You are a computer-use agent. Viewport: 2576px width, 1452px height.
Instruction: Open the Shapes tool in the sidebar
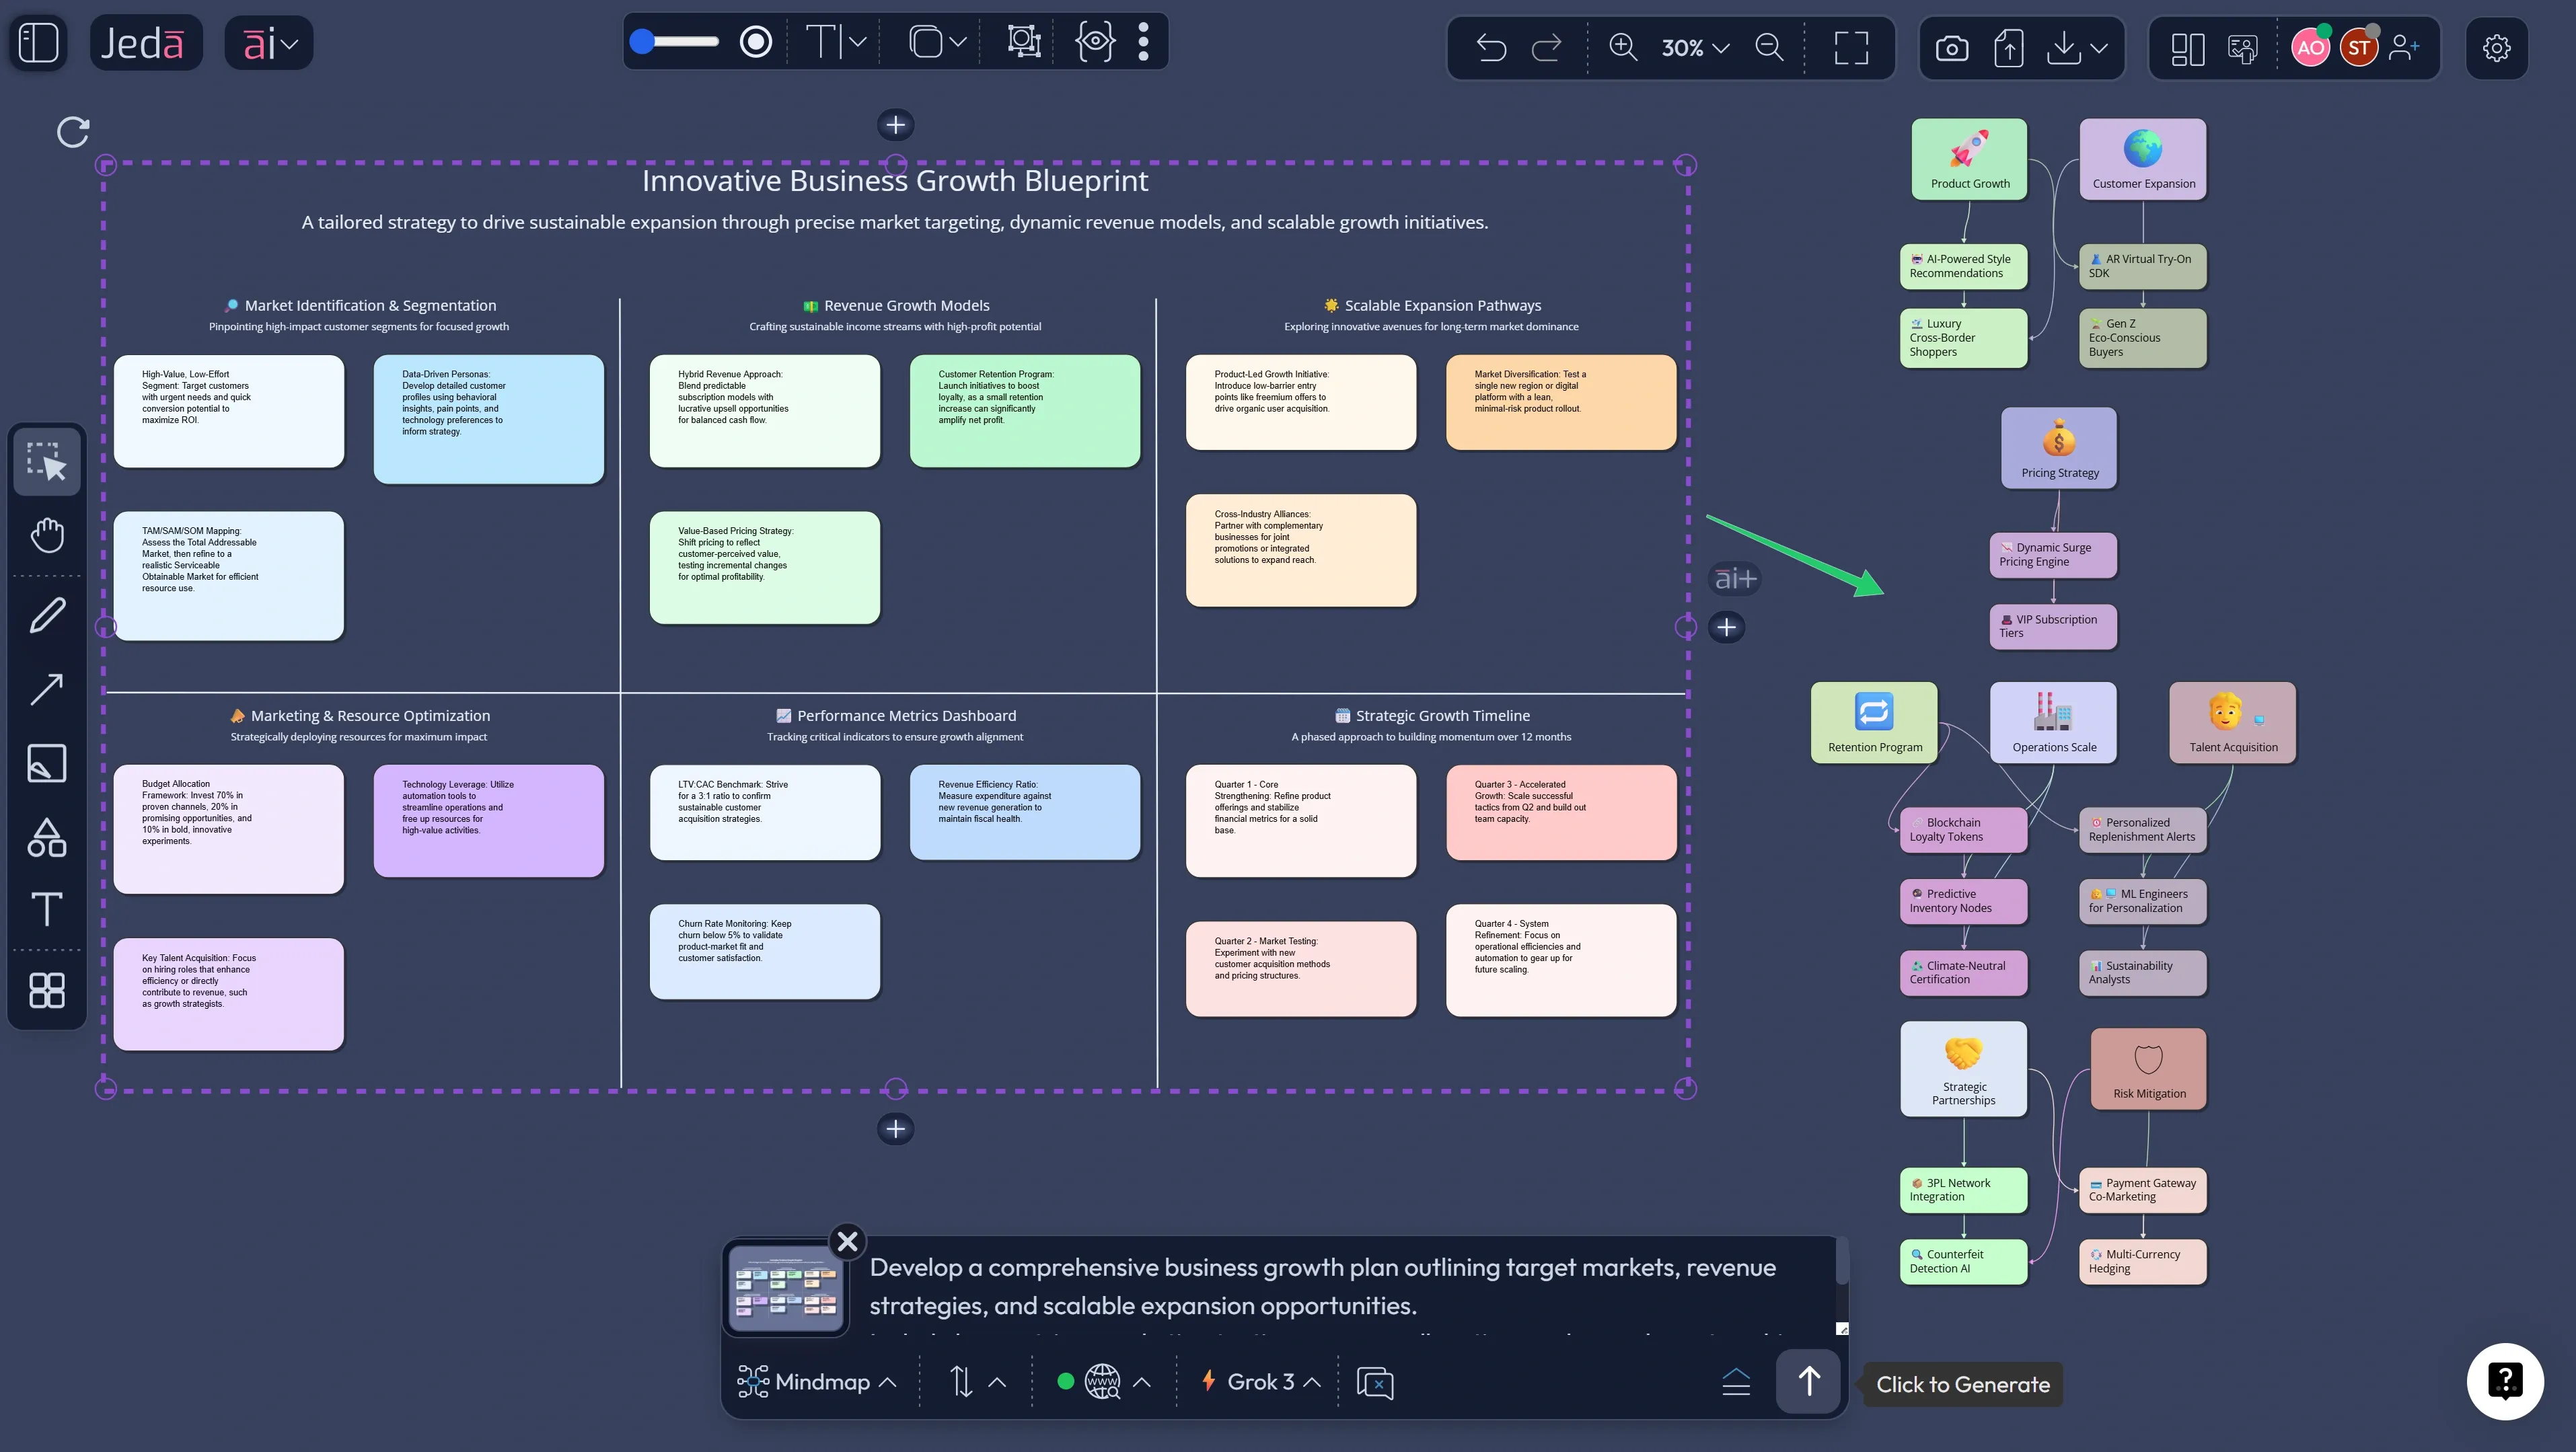tap(46, 838)
